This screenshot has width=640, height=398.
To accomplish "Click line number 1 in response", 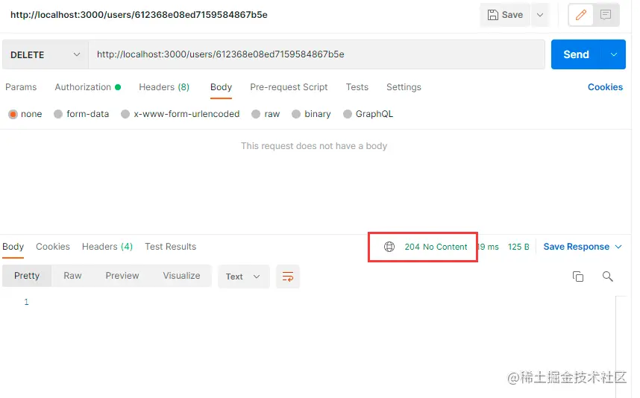I will 26,302.
